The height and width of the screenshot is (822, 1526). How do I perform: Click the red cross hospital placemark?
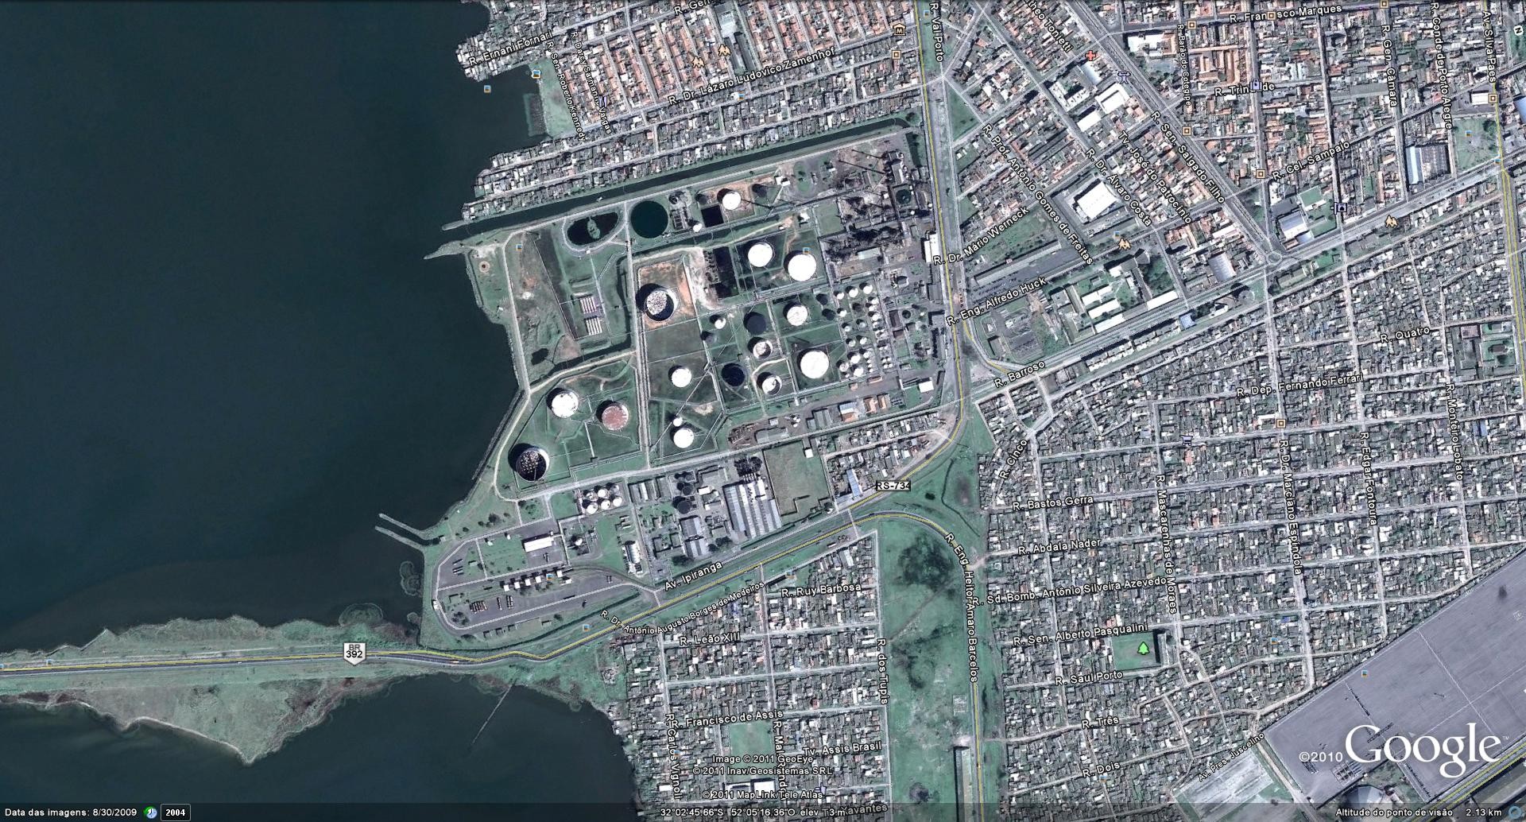coord(1091,56)
